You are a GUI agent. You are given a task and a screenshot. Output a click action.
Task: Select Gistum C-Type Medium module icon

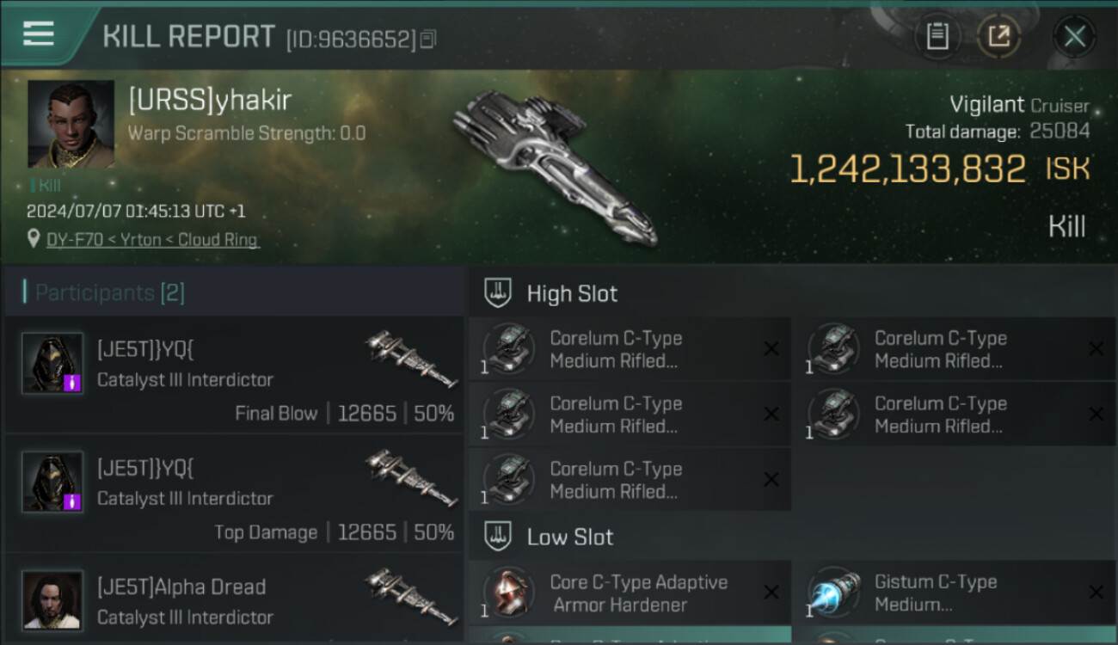point(834,593)
